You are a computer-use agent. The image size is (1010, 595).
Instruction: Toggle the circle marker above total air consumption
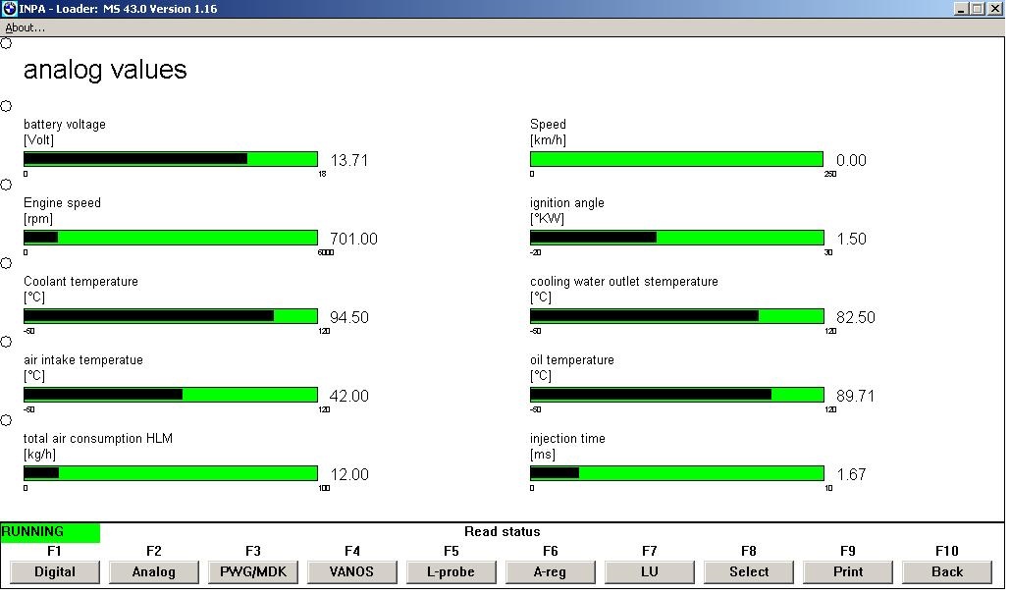[6, 420]
